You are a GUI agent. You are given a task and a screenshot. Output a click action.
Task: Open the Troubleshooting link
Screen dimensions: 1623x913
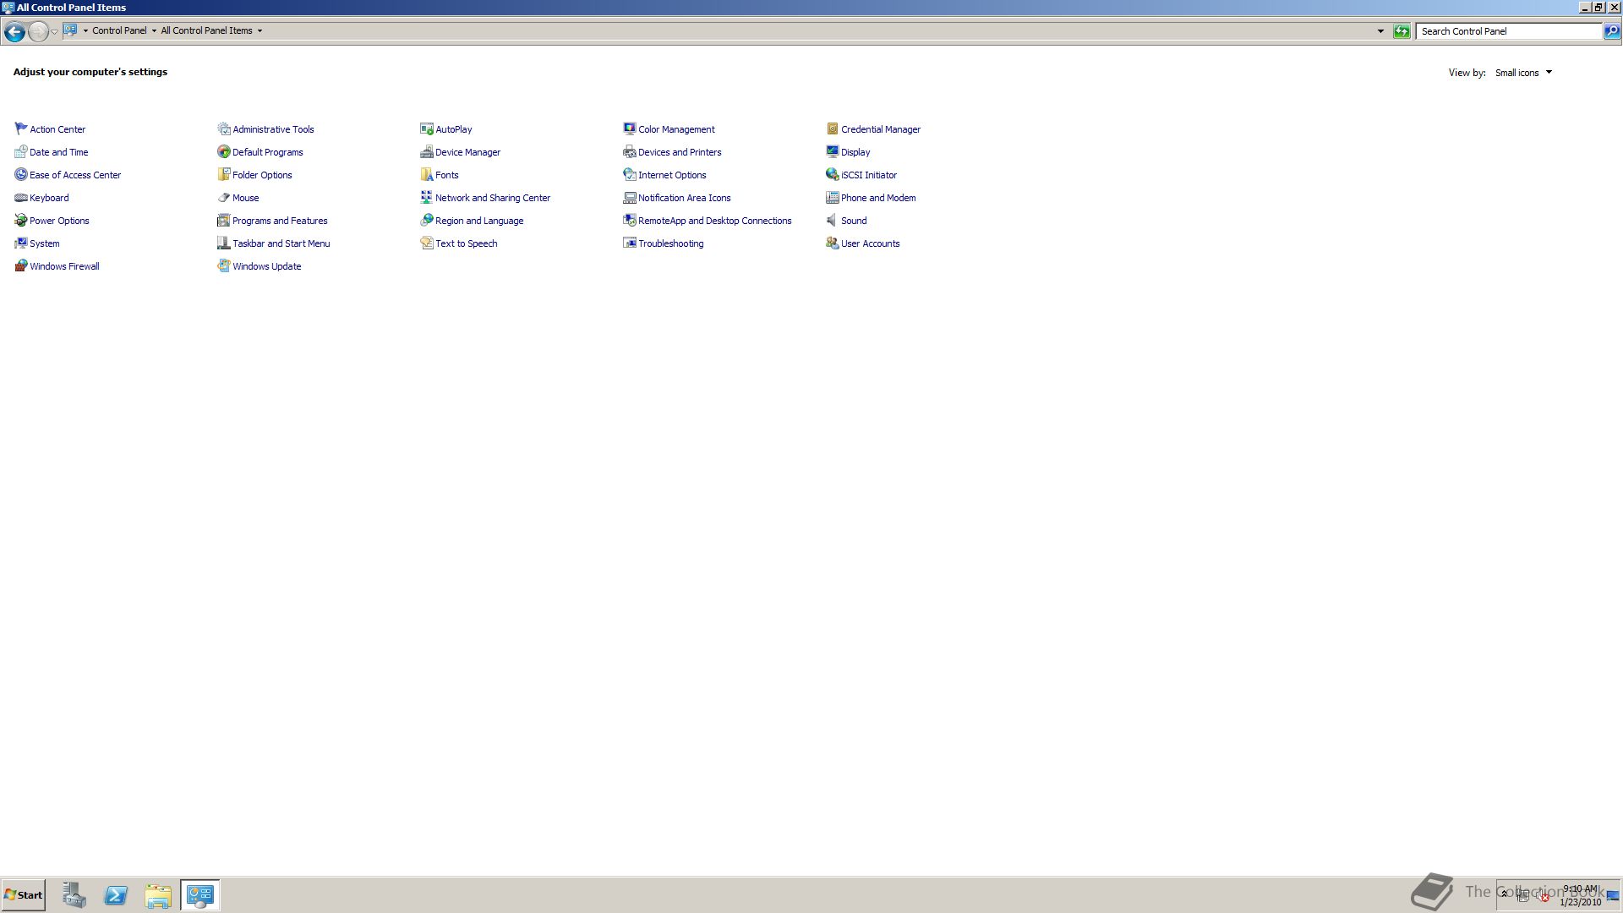pos(670,243)
